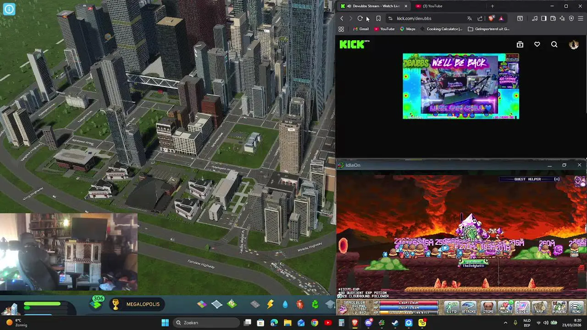This screenshot has height=330, width=587.
Task: Open Brave Wallet icon
Action: point(553,18)
